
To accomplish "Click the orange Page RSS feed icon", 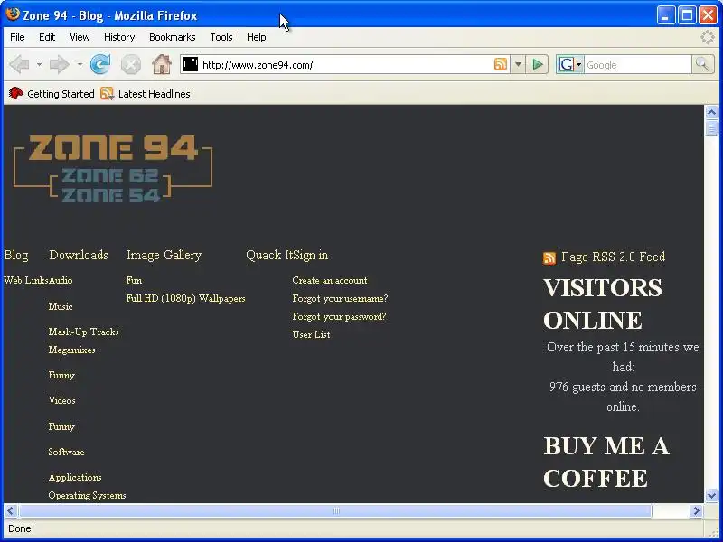I will [549, 257].
